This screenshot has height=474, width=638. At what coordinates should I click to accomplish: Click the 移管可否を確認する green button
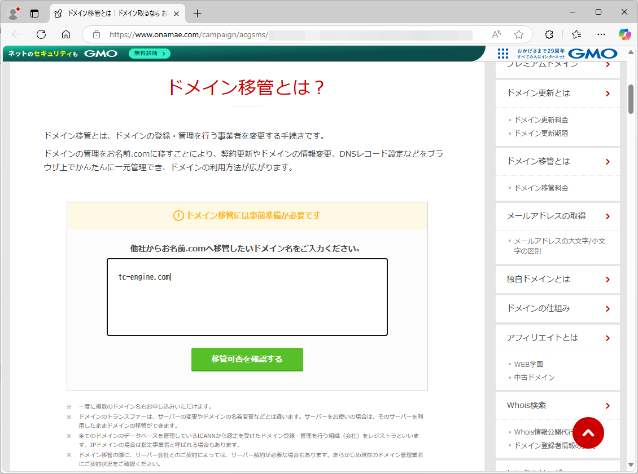click(247, 359)
